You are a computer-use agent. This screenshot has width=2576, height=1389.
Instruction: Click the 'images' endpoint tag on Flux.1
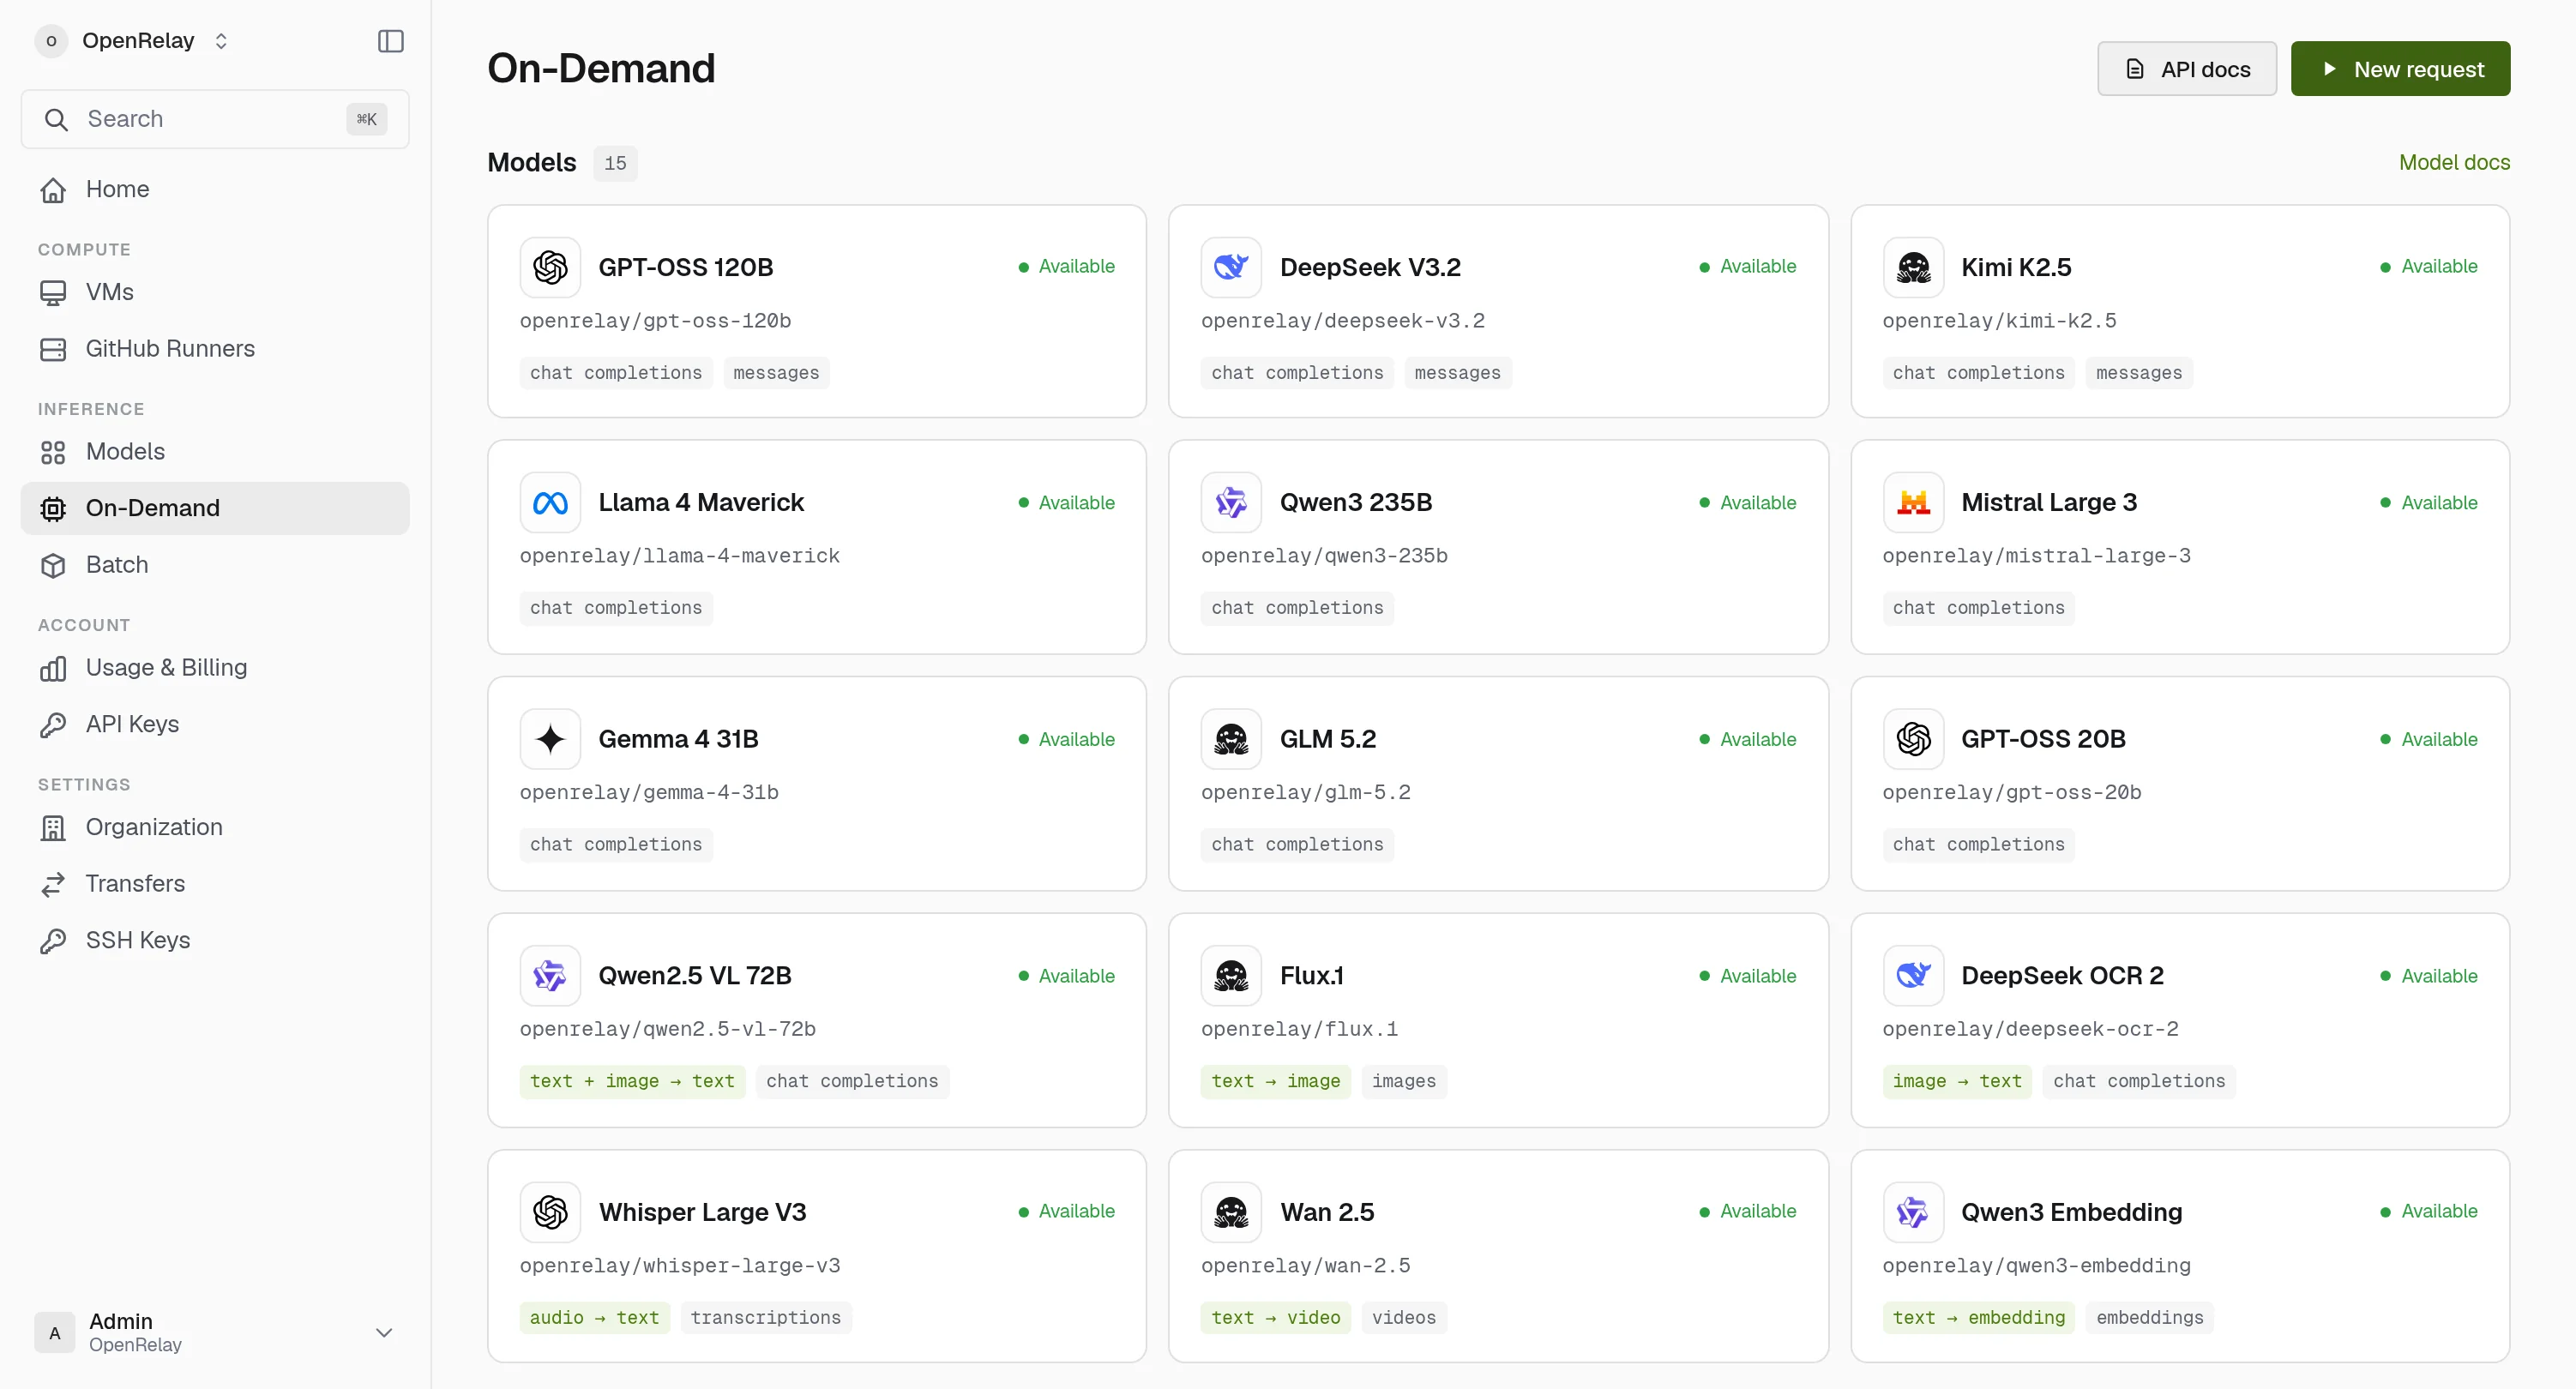tap(1403, 1081)
